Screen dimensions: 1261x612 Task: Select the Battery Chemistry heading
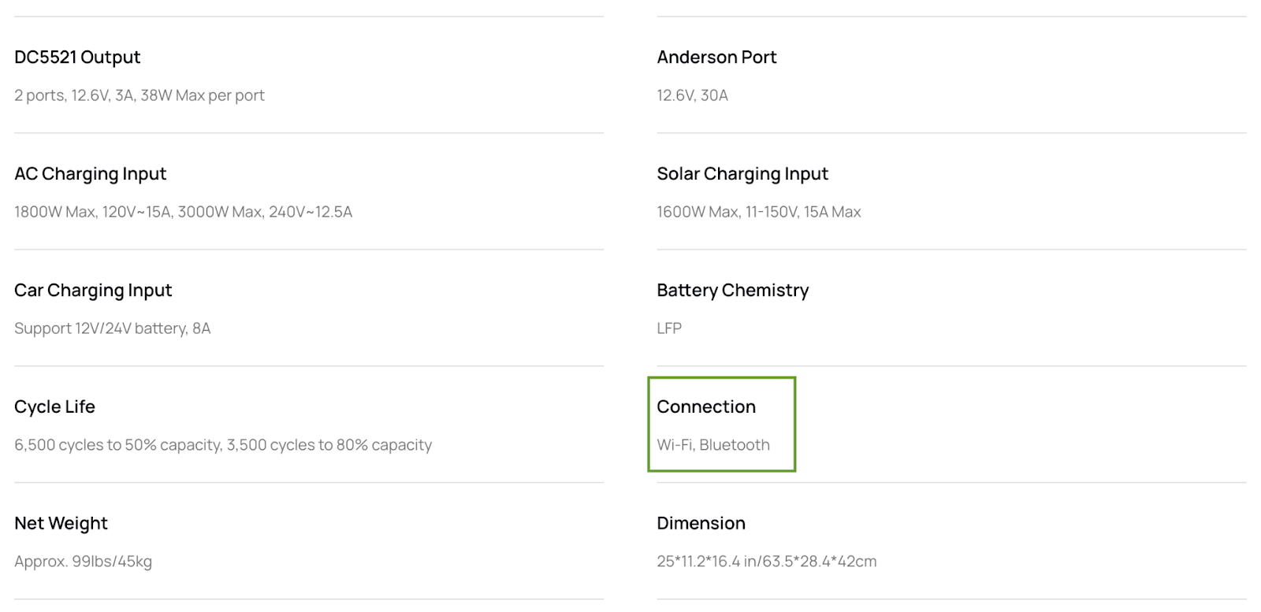(733, 291)
